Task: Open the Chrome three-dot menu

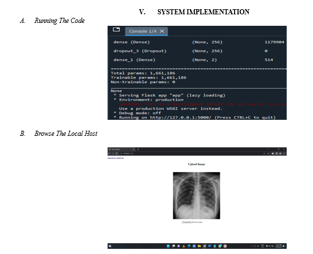Action: point(284,154)
